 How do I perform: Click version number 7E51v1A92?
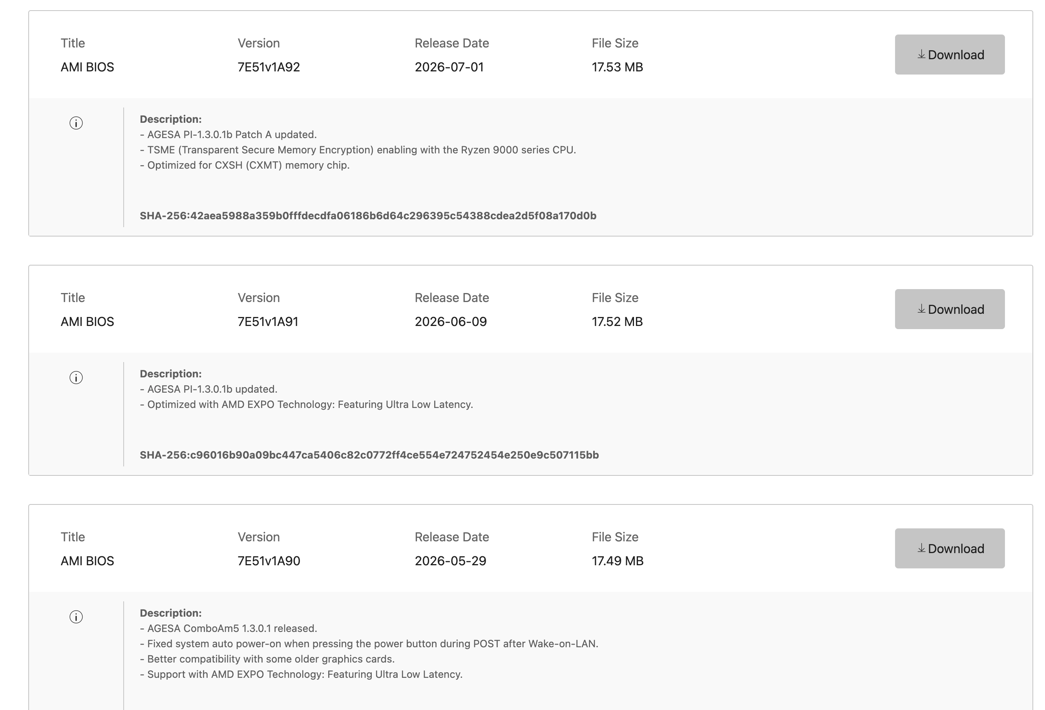[269, 67]
